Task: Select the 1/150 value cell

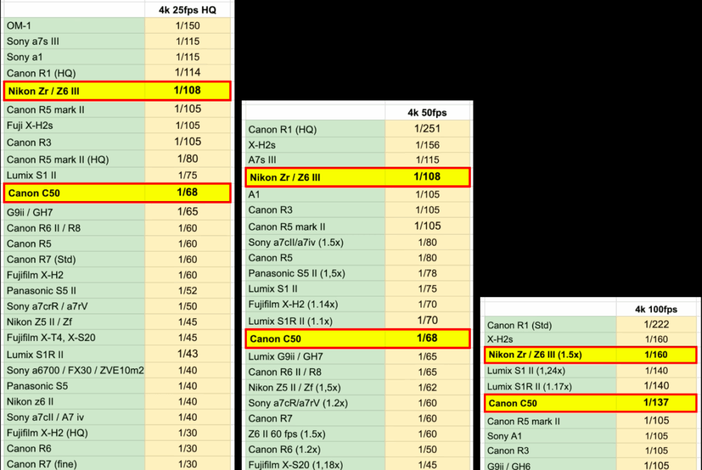Action: 188,25
